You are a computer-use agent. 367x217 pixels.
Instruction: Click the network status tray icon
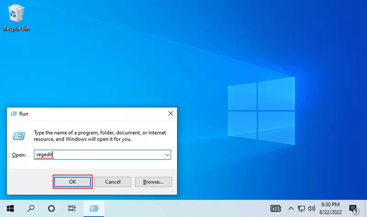click(x=301, y=208)
